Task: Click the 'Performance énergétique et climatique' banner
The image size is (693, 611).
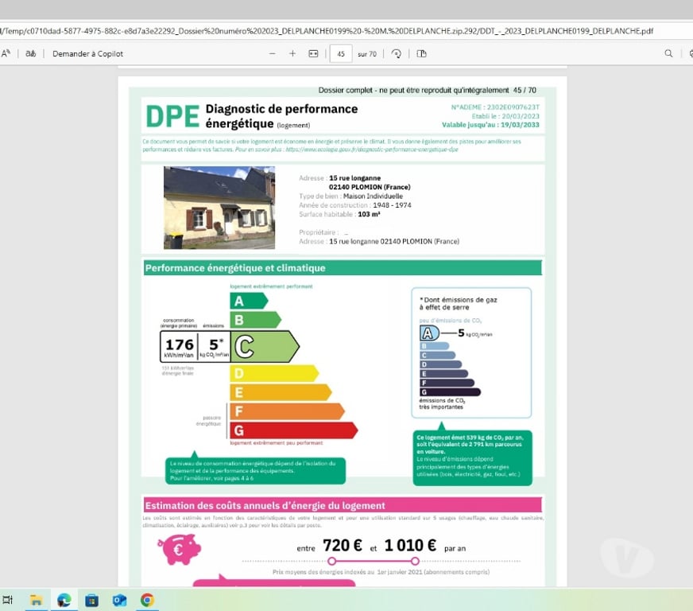Action: pyautogui.click(x=343, y=267)
